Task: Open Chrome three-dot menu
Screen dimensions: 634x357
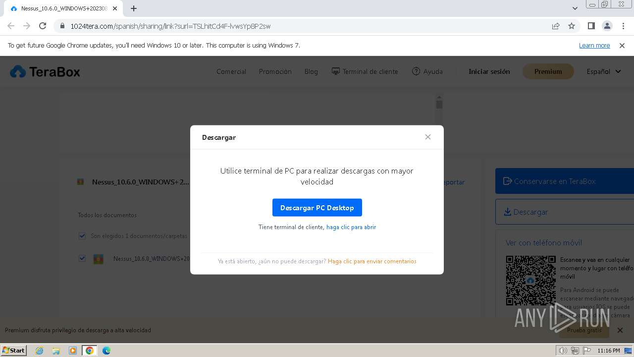Action: tap(623, 26)
